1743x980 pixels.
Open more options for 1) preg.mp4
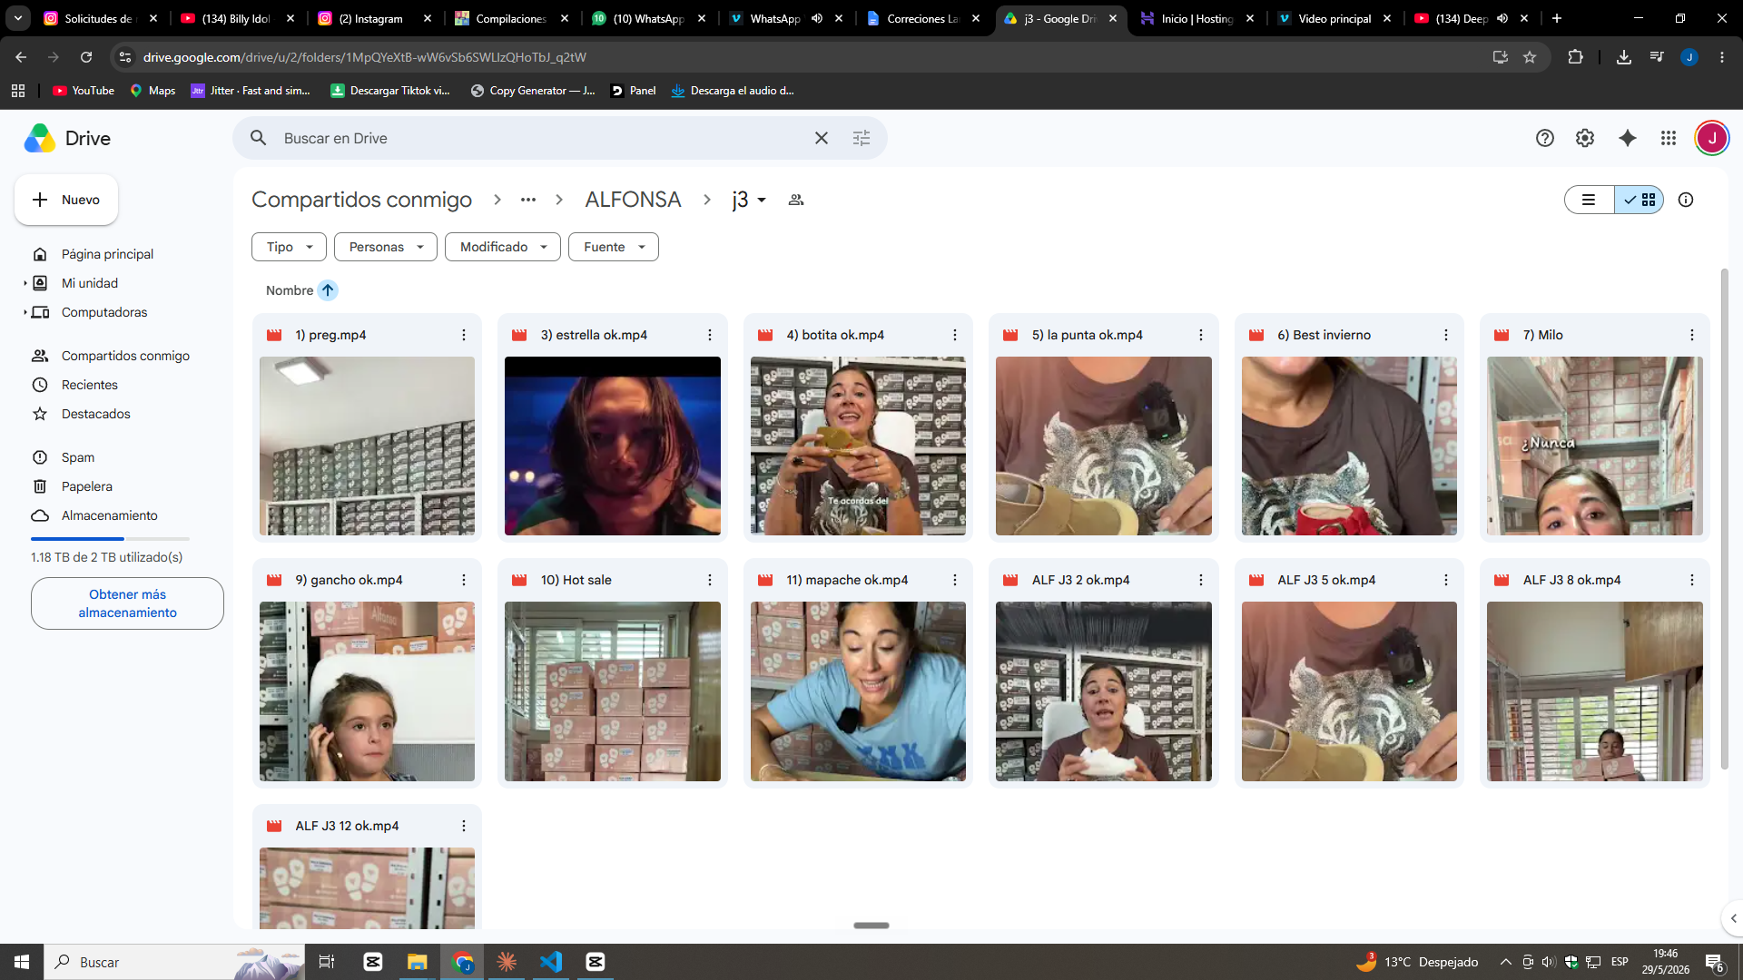(464, 335)
